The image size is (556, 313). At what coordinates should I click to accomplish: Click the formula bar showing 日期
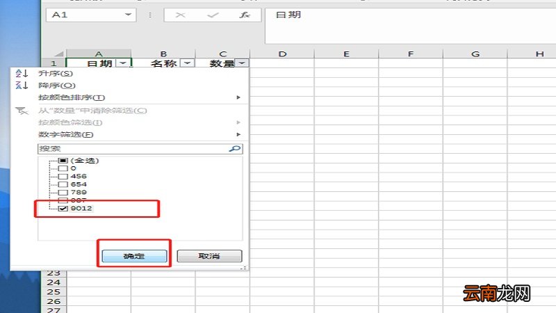click(410, 26)
